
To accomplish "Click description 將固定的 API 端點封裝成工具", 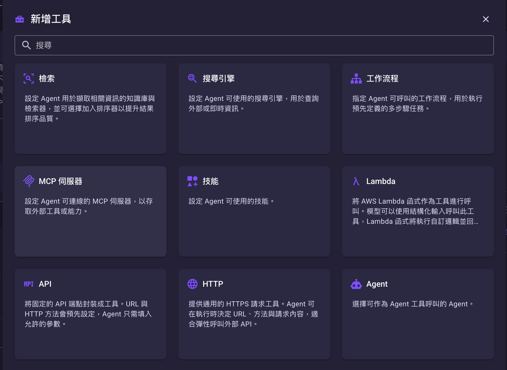I will click(88, 314).
